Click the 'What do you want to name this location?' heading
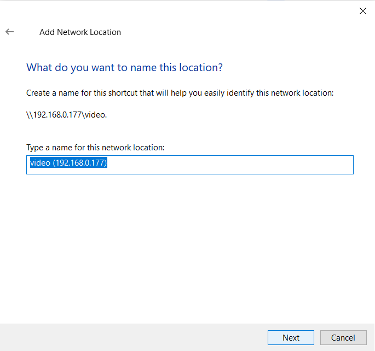This screenshot has width=375, height=351. (124, 68)
